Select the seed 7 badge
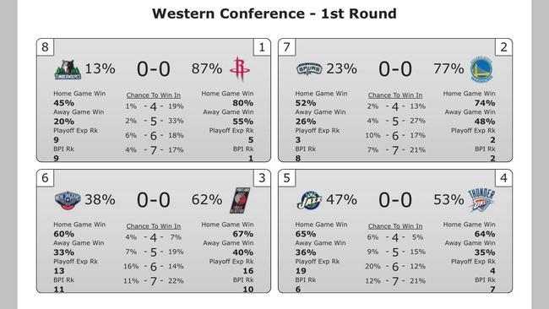Screen dimensions: 549x309 point(287,47)
